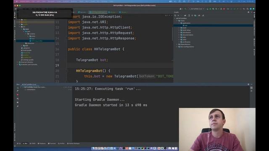Click the undo/rollback arrow in top toolbar
This screenshot has width=269, height=151.
pyautogui.click(x=244, y=9)
